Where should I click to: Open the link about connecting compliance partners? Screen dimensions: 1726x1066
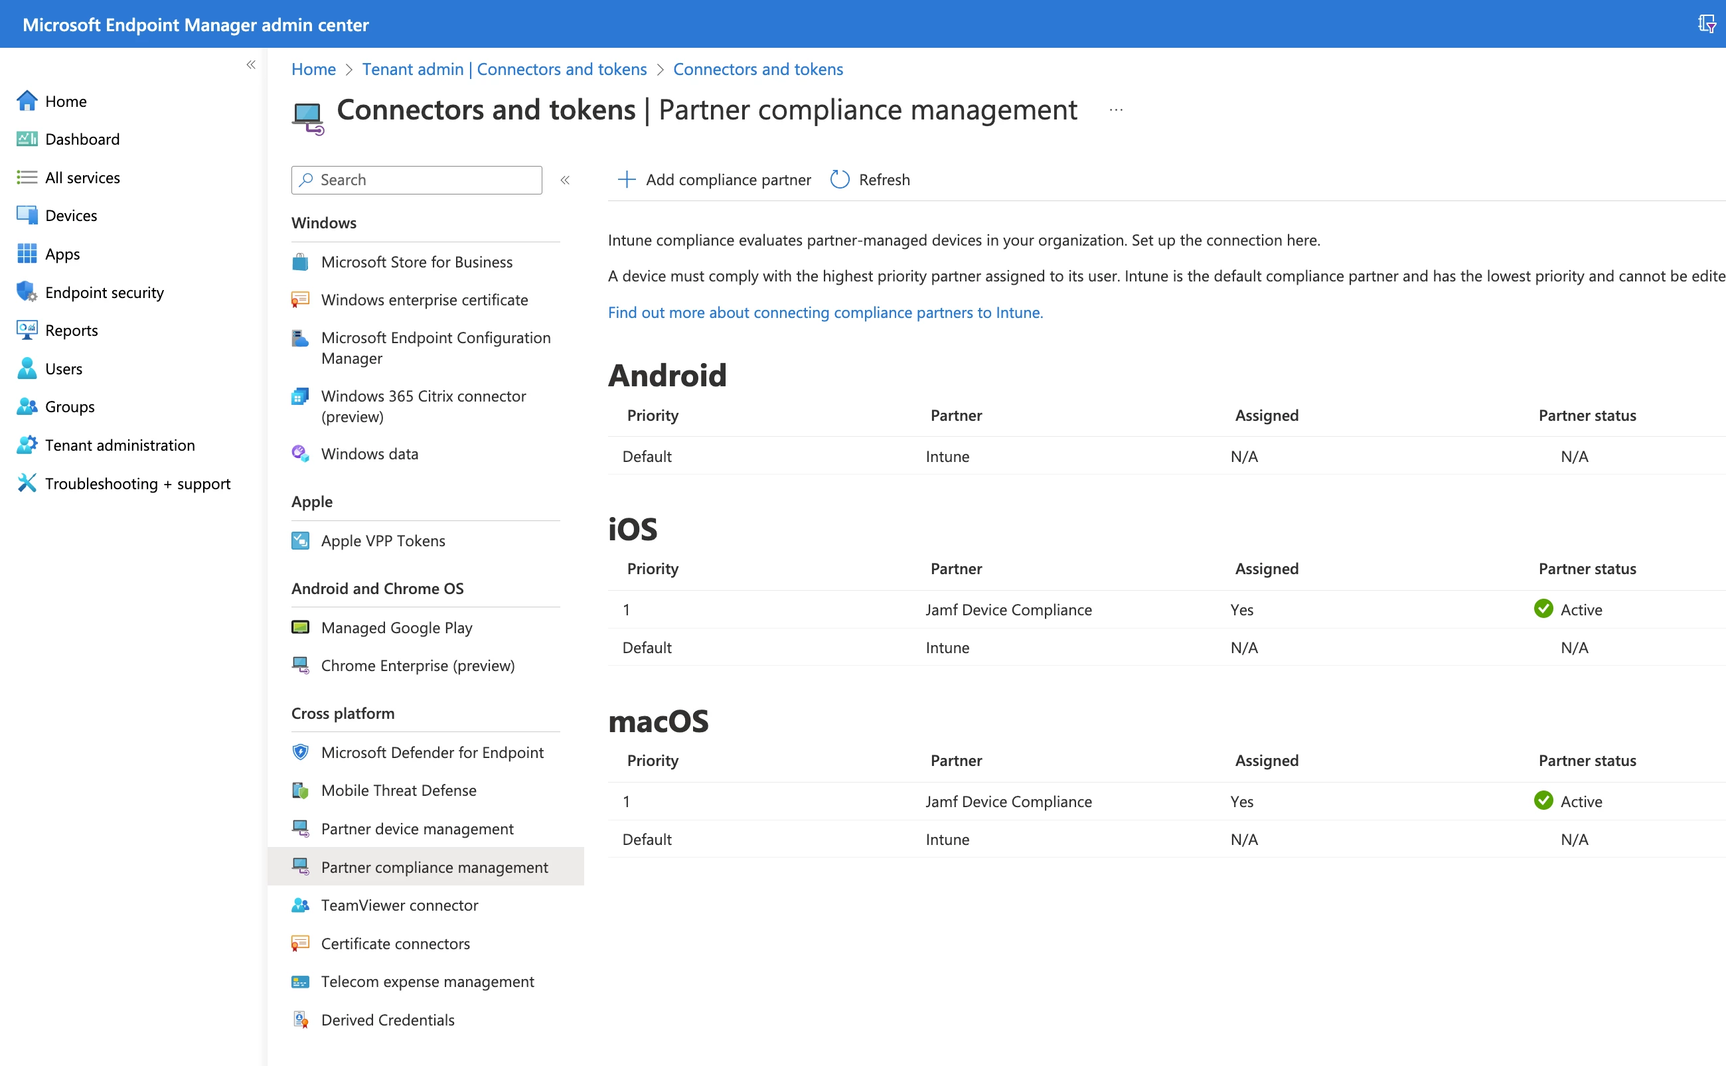pos(825,313)
